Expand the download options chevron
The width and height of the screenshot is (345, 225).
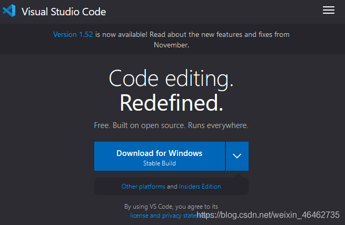(237, 156)
